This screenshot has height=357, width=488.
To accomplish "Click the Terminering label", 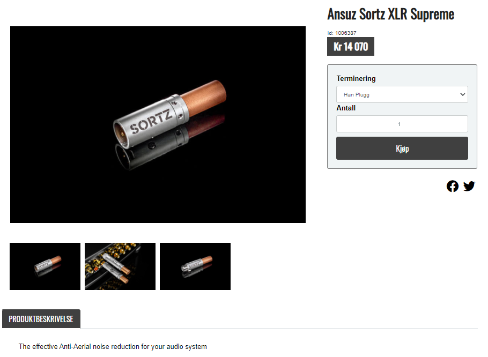I will pyautogui.click(x=356, y=78).
